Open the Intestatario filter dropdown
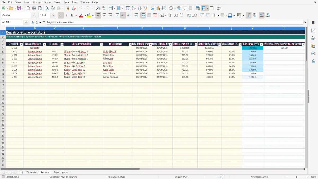Image resolution: width=318 pixels, height=179 pixels. 130,44
